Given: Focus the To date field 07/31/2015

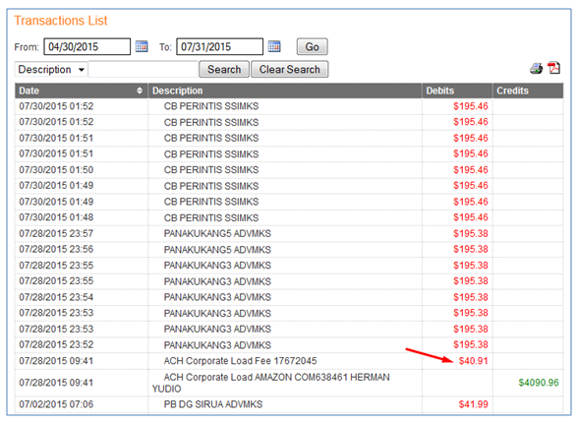Looking at the screenshot, I should [x=219, y=47].
